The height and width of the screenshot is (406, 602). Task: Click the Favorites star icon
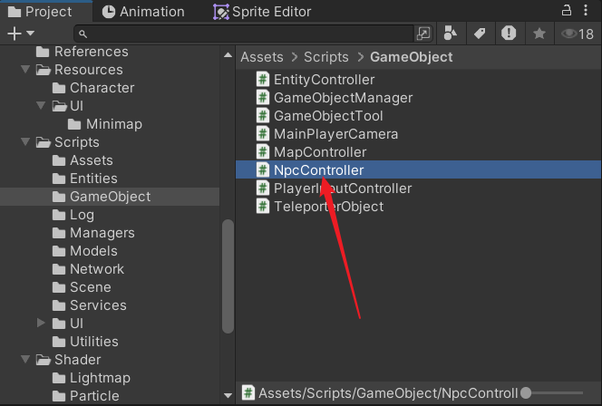point(539,34)
